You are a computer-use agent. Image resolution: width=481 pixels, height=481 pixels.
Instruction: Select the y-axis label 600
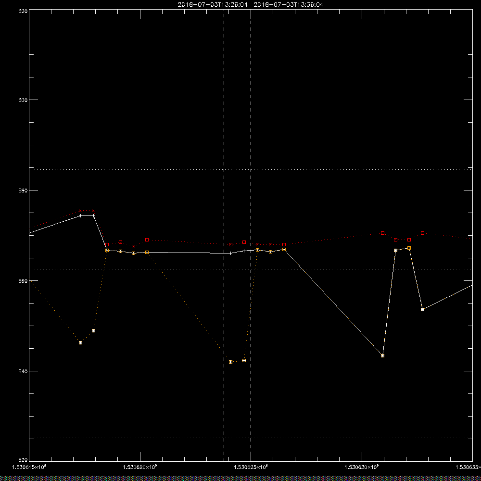(x=23, y=100)
